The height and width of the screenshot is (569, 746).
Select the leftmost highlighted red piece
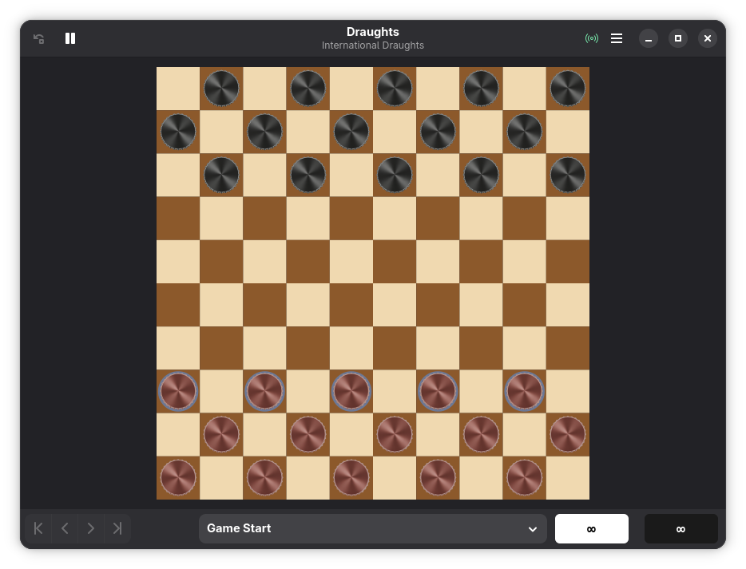click(178, 391)
